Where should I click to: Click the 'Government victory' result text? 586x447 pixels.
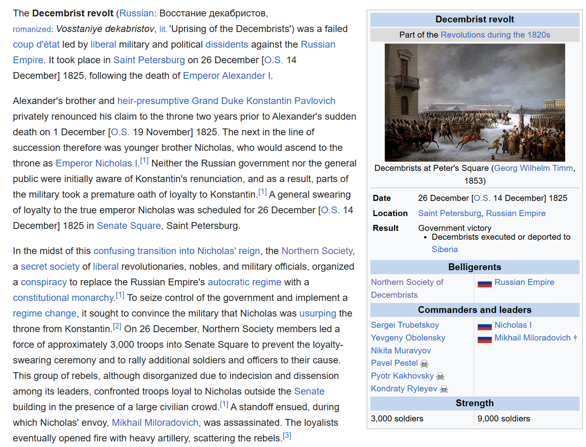click(455, 228)
